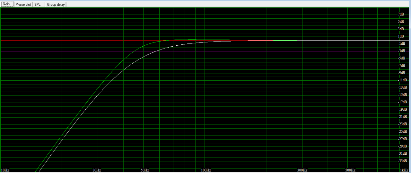Viewport: 411px width, 173px height.
Task: Click the 1dB axis label
Action: click(x=401, y=36)
